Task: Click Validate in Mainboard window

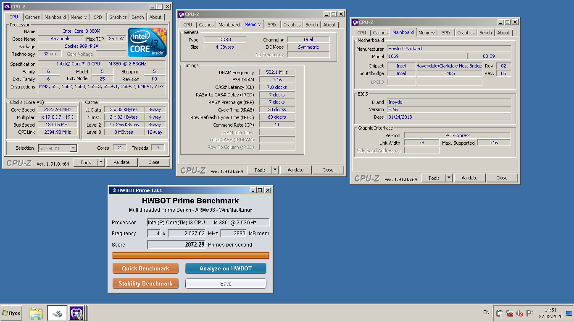Action: click(x=469, y=178)
